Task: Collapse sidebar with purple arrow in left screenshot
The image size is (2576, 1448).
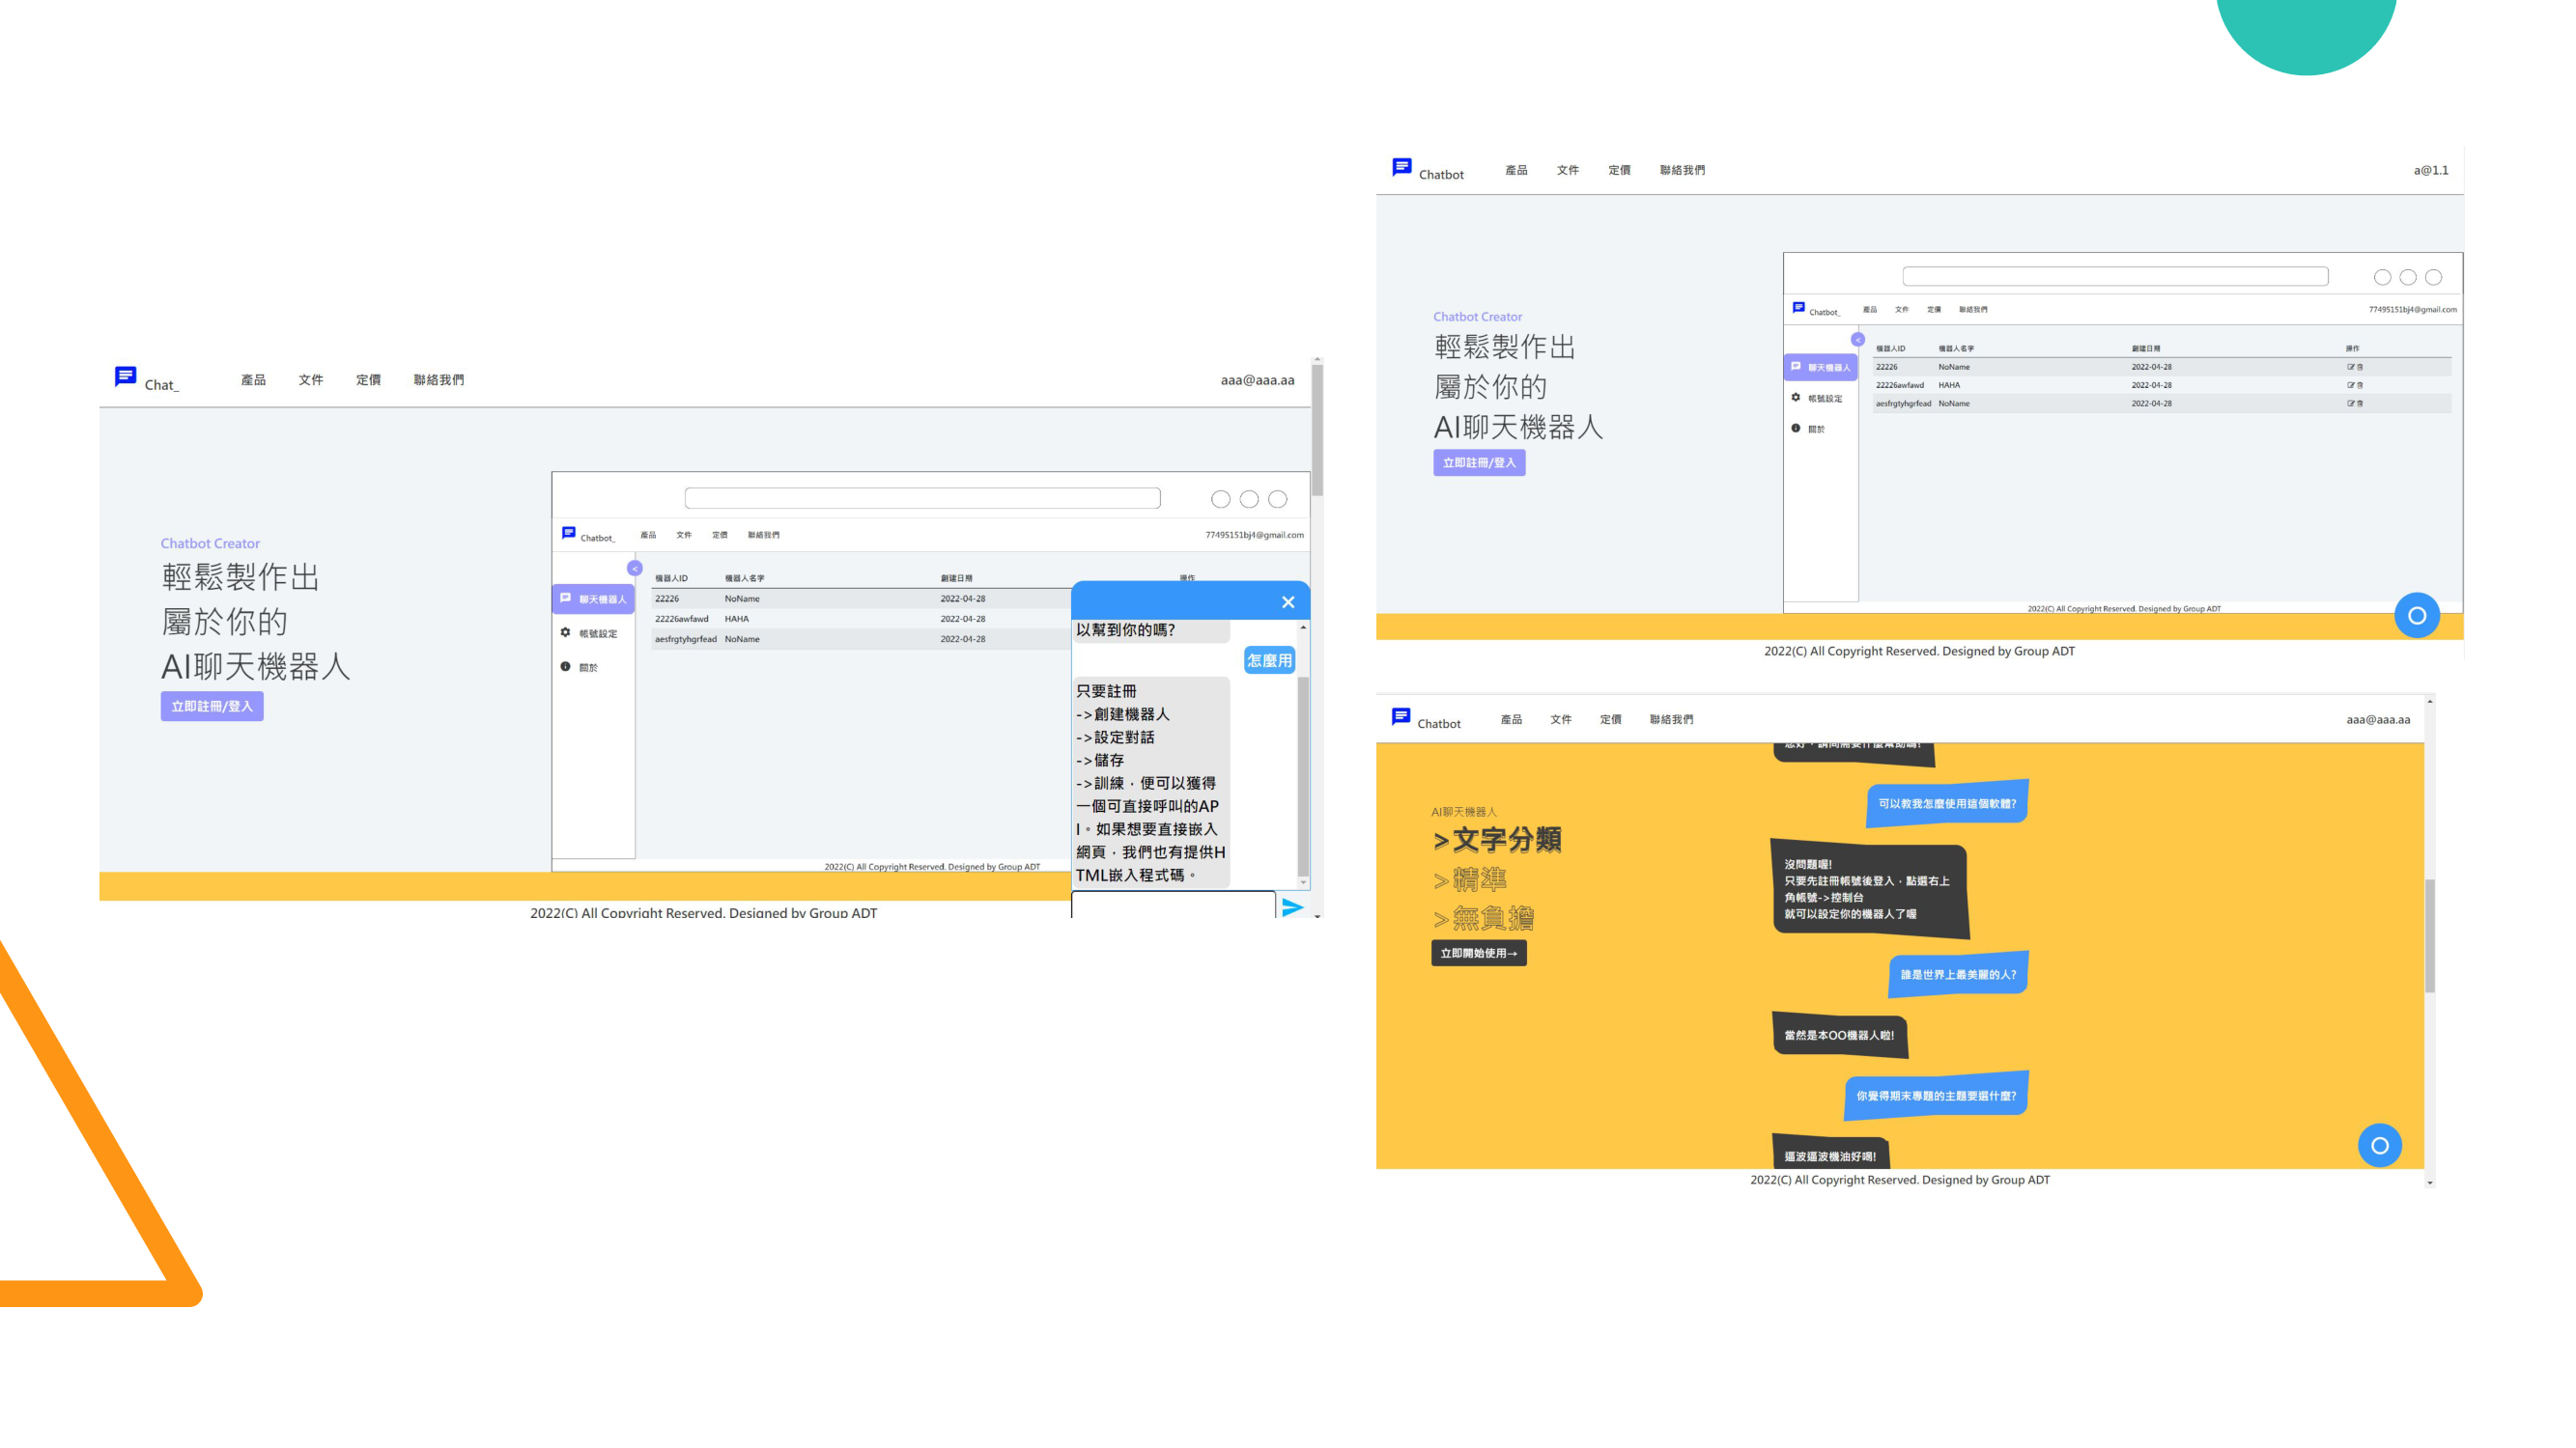Action: (x=634, y=569)
